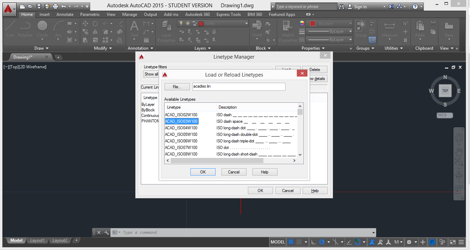Open Layer Properties manager
This screenshot has height=250, width=470.
[166, 32]
